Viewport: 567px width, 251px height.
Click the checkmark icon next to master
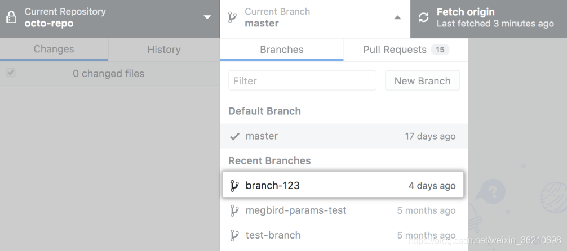(x=234, y=137)
